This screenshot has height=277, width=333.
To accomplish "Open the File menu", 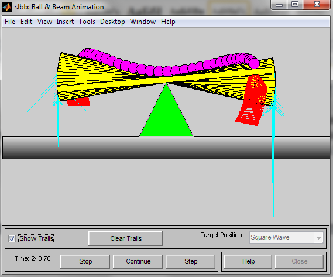I will pos(10,22).
